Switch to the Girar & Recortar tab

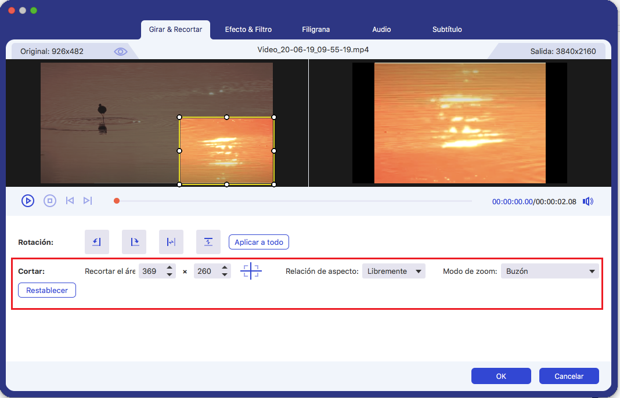click(175, 30)
